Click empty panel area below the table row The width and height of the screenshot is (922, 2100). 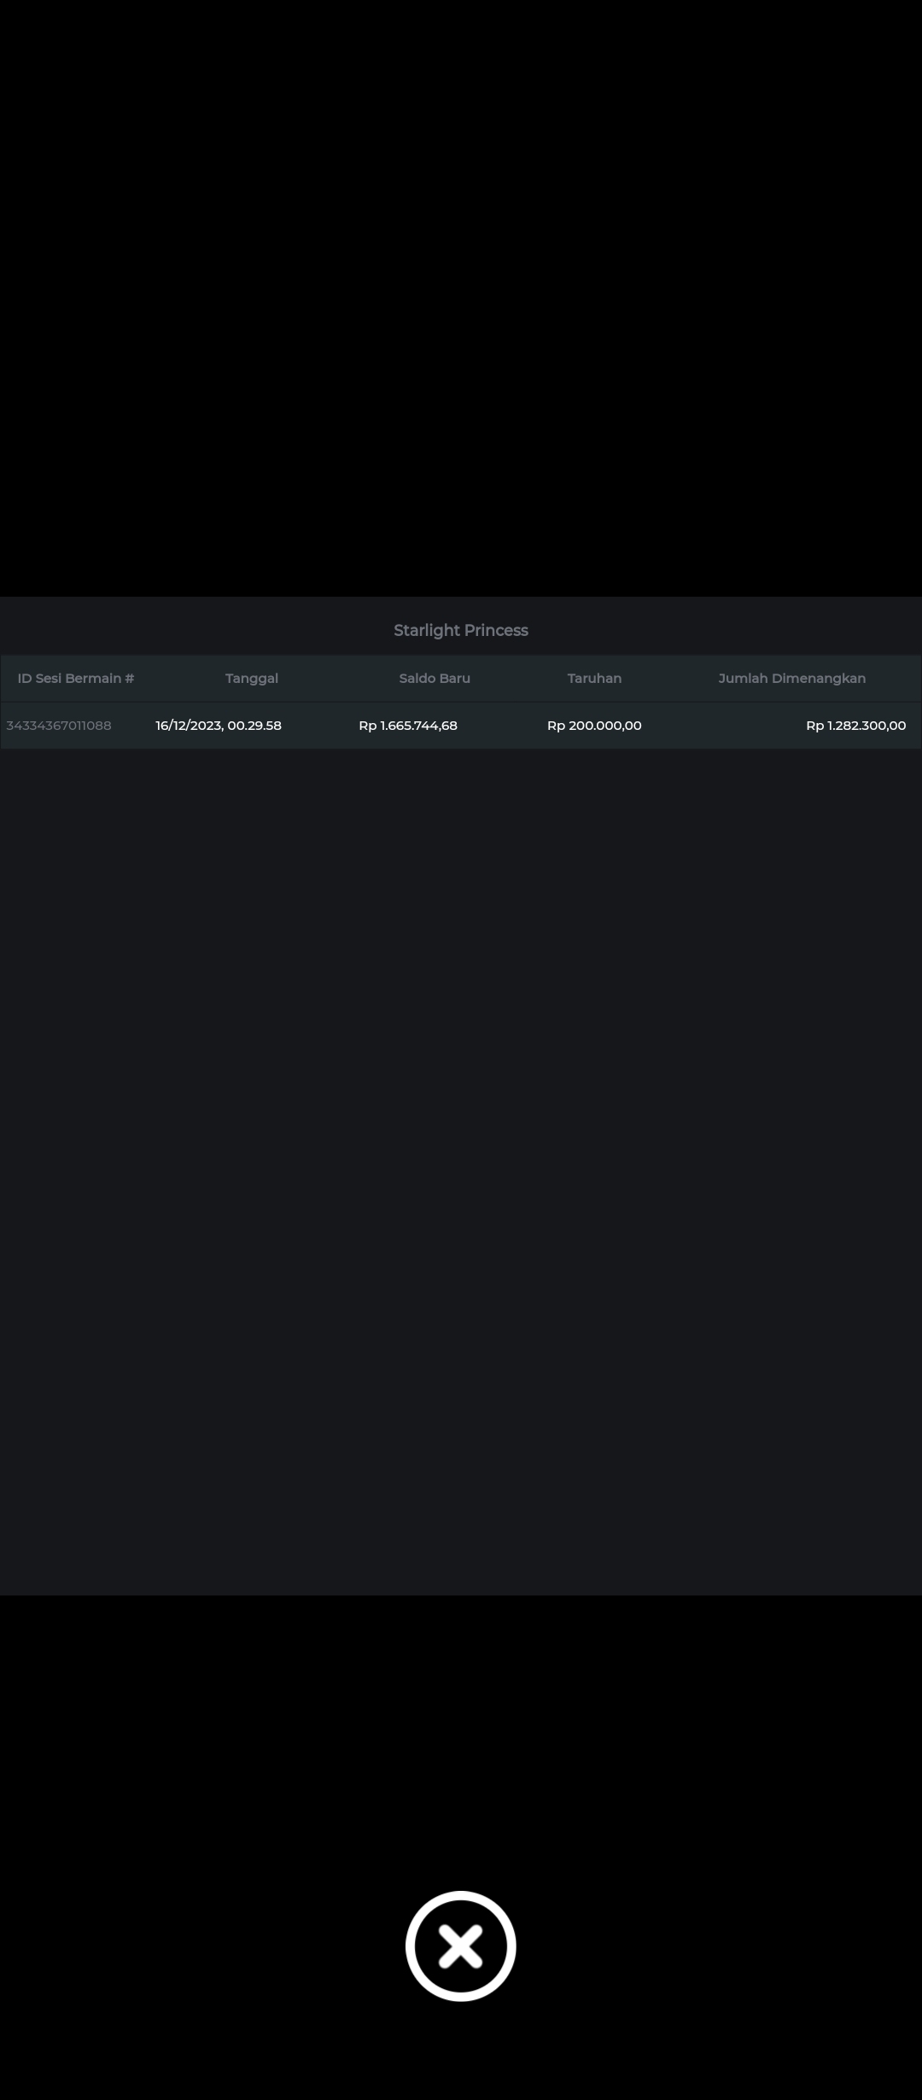(461, 1152)
